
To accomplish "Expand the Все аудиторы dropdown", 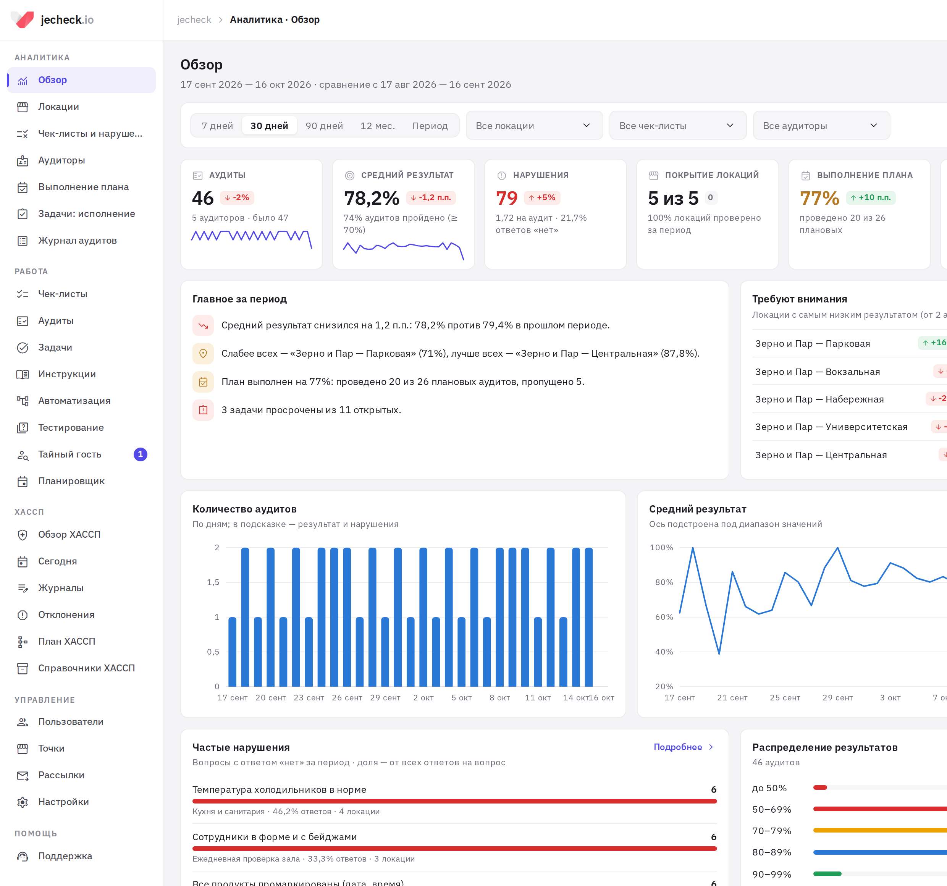I will [x=821, y=125].
